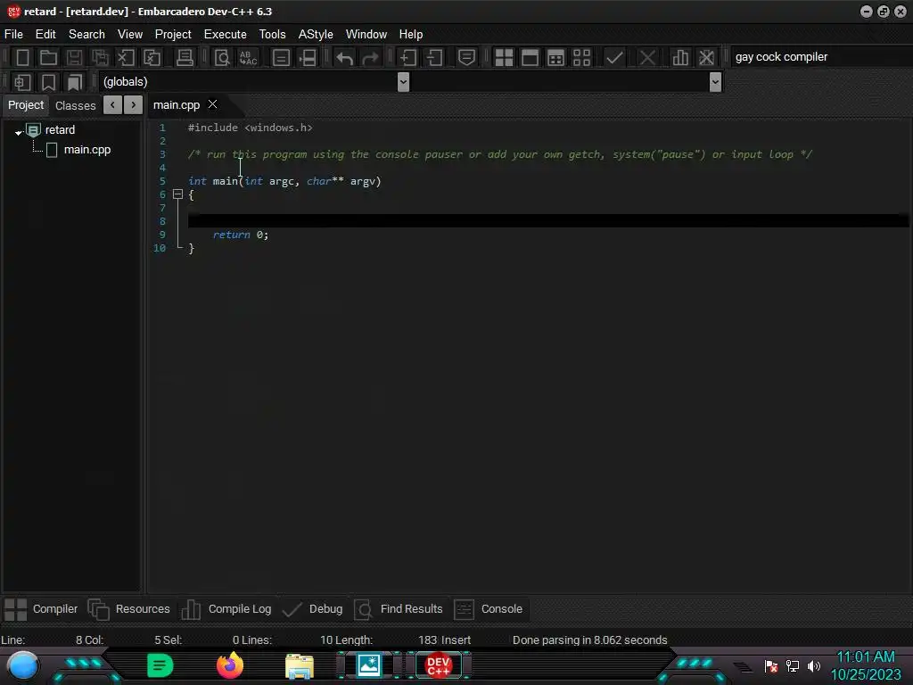
Task: Select the main.cpp editor tab
Action: tap(177, 105)
